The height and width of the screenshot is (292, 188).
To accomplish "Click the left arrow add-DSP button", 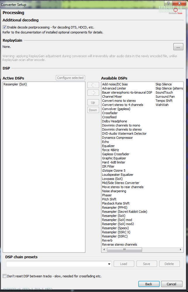I will [x=93, y=85].
